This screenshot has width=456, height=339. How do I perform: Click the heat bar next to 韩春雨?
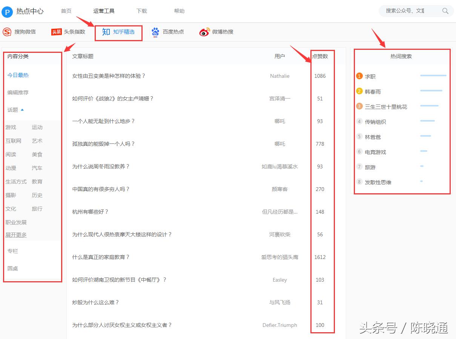431,91
